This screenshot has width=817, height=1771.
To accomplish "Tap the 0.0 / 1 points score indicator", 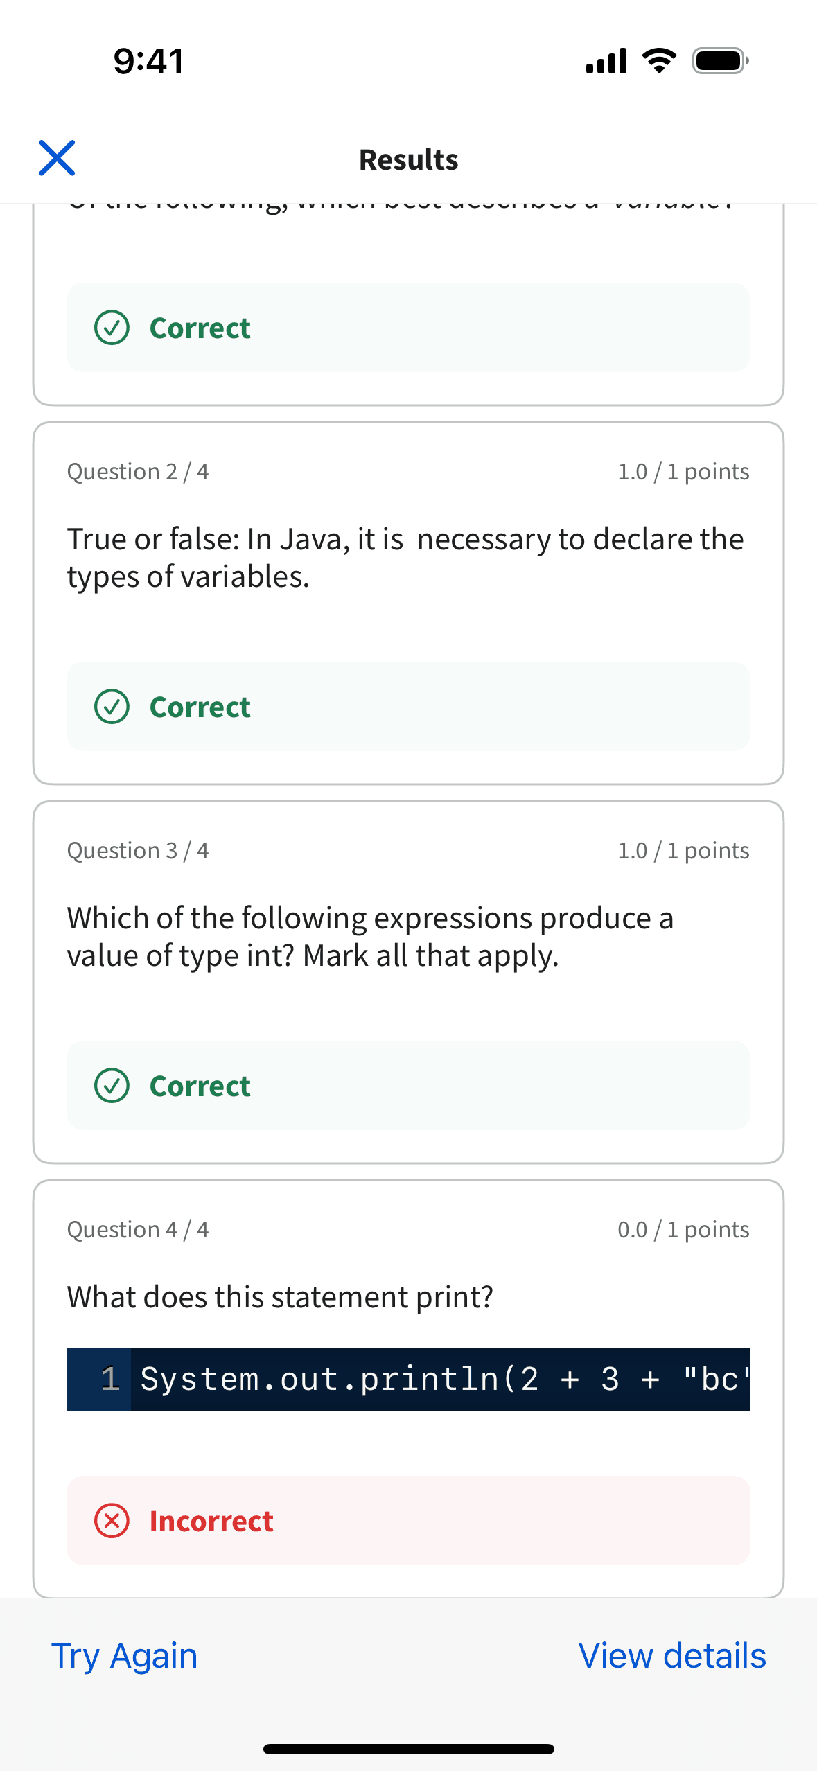I will tap(683, 1229).
